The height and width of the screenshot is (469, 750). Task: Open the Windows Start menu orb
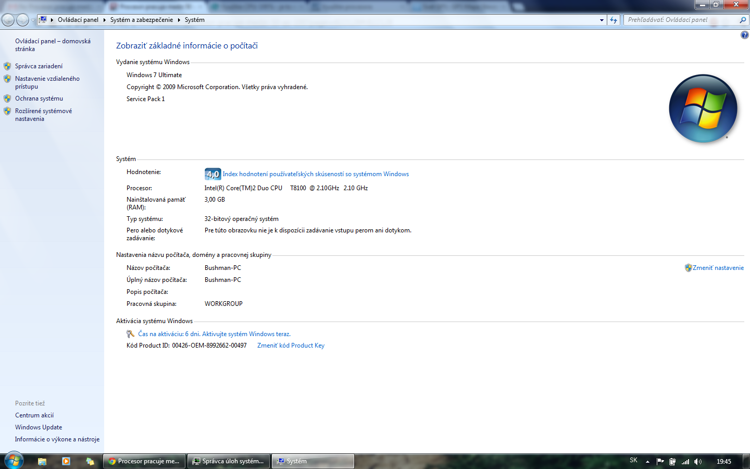(14, 461)
